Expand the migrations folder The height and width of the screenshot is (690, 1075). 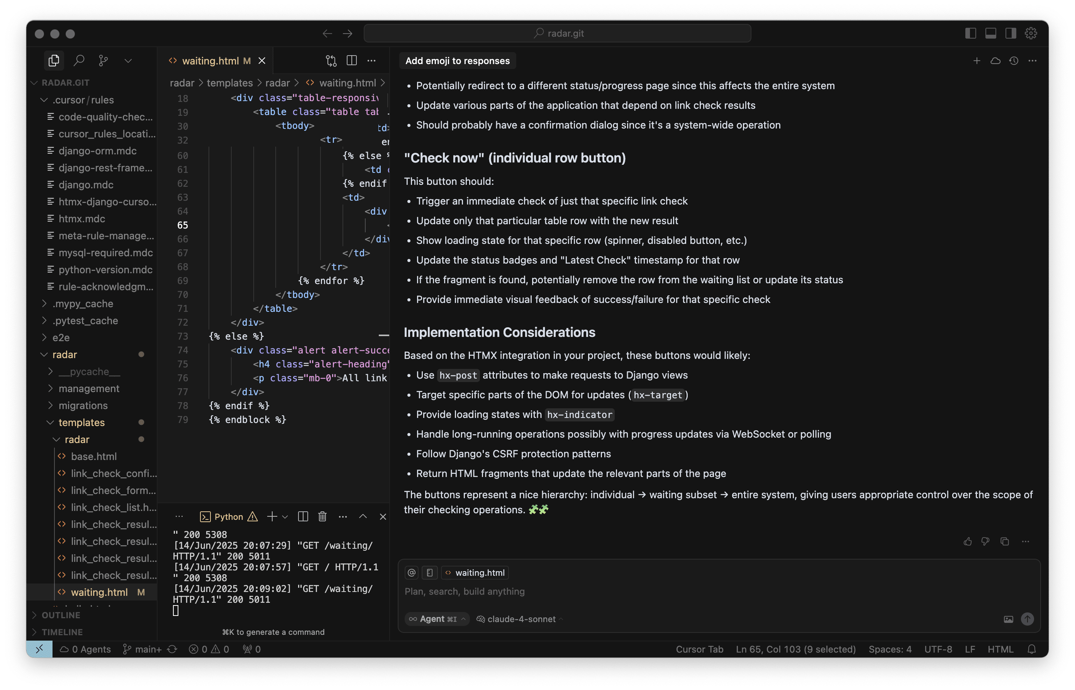(83, 406)
